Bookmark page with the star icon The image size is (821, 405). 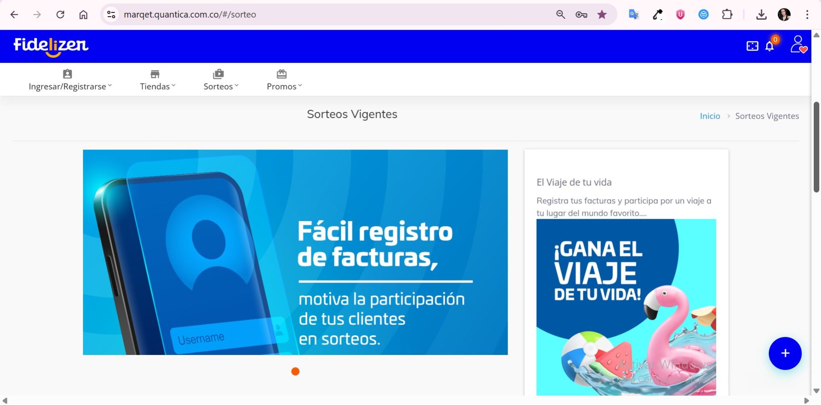point(602,15)
